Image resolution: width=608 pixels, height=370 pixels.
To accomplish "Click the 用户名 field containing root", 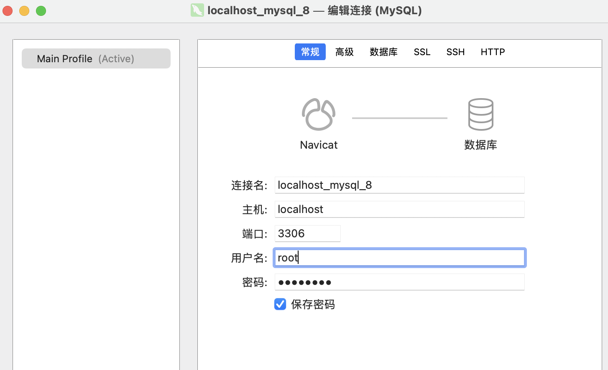I will point(399,258).
